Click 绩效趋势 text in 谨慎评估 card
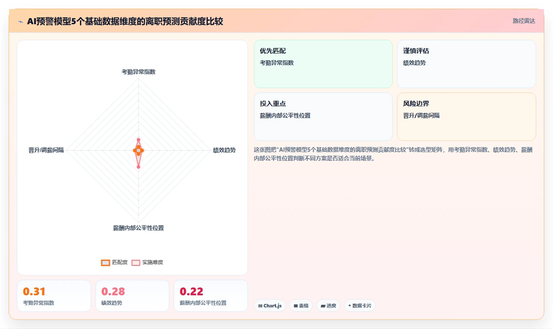553x329 pixels. point(414,63)
